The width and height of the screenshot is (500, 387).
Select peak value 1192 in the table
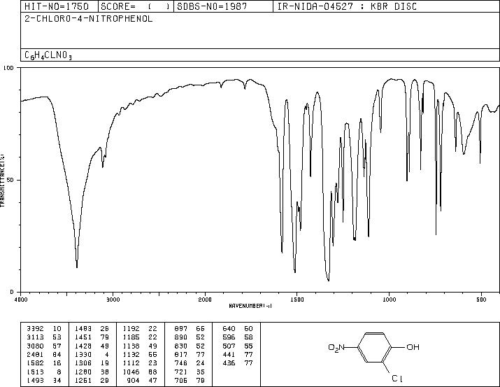131,329
